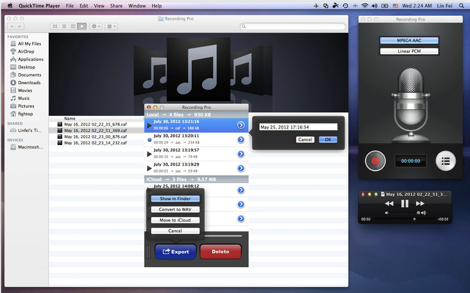Open details arrow for July 25 14:08:12 recording
The width and height of the screenshot is (470, 293).
tap(241, 190)
